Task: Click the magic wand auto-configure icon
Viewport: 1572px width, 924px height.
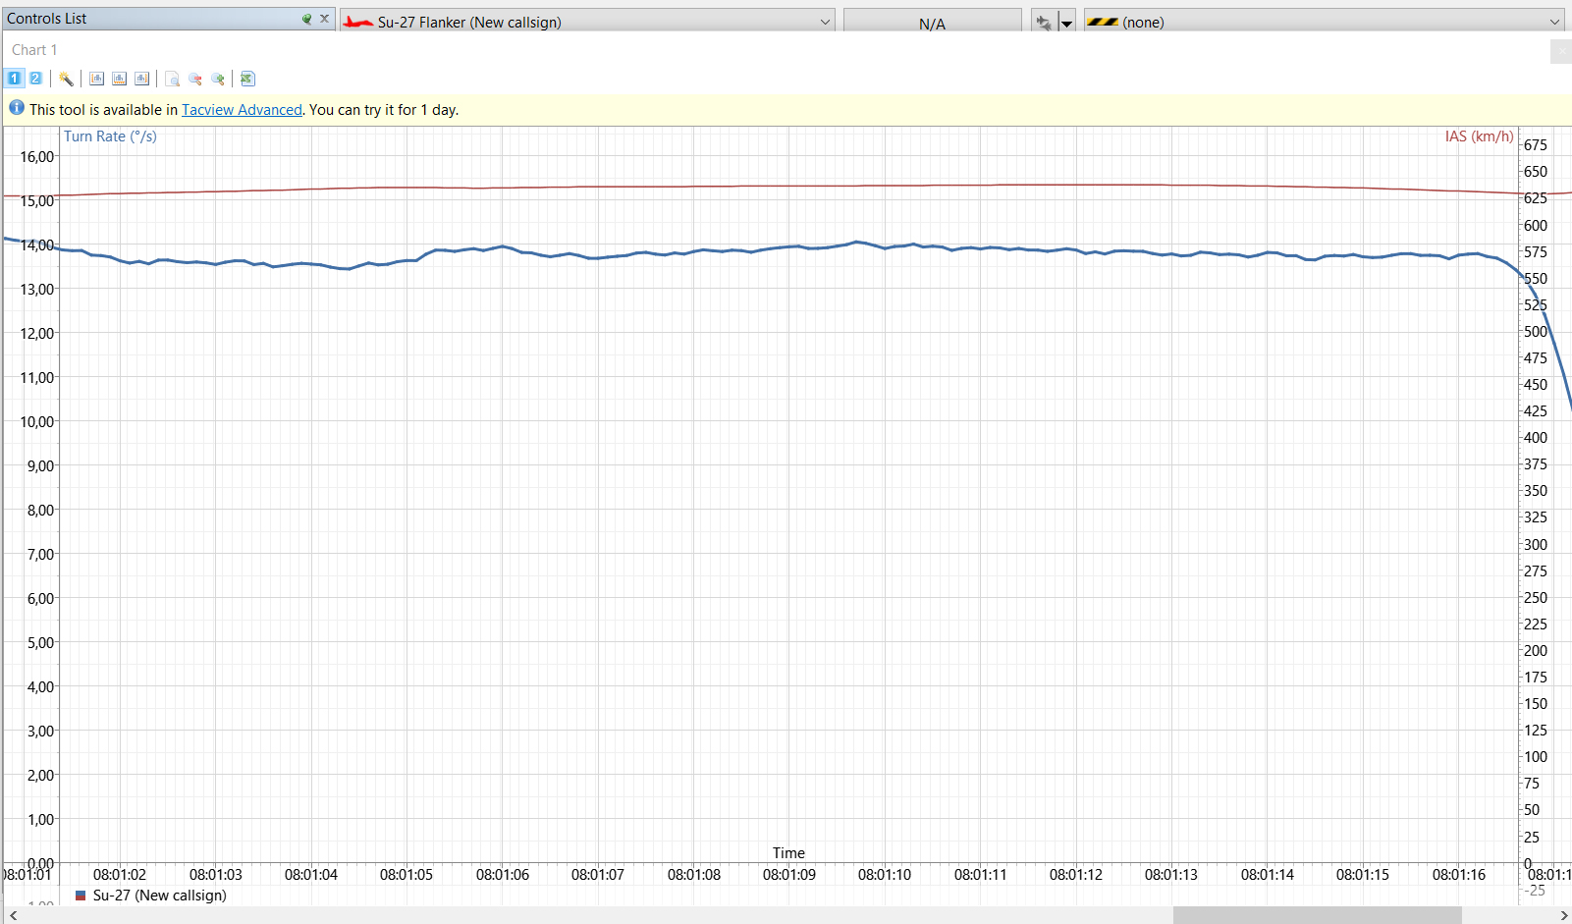Action: (x=67, y=79)
